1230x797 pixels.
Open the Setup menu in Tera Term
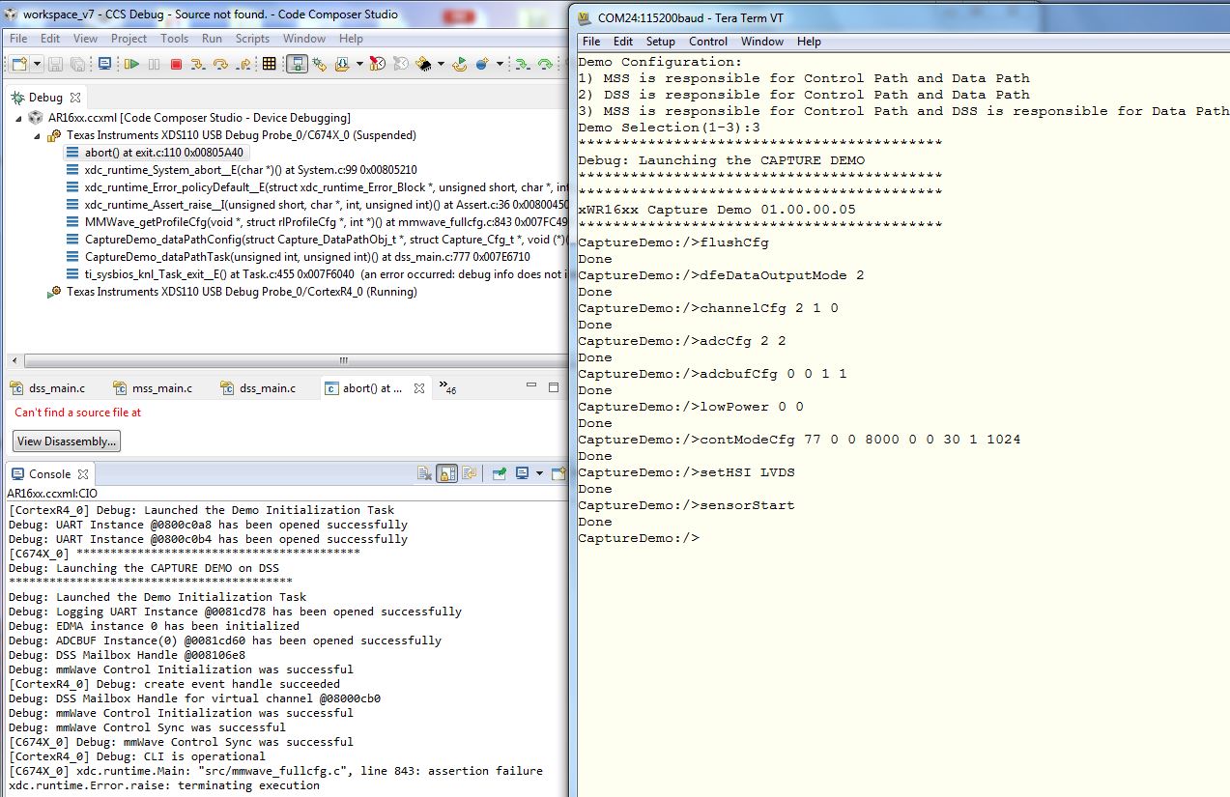coord(661,42)
